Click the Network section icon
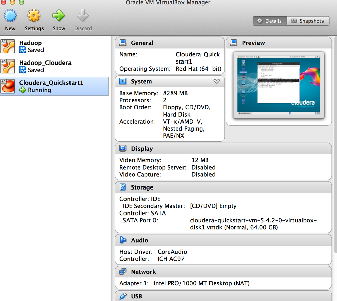 tap(123, 272)
